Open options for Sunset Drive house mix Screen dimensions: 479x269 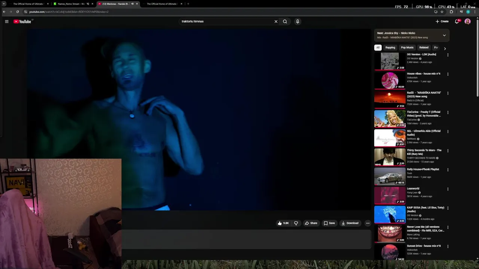pos(448,246)
